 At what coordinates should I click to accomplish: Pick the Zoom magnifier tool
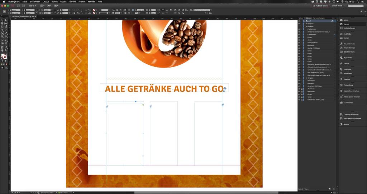click(6, 50)
